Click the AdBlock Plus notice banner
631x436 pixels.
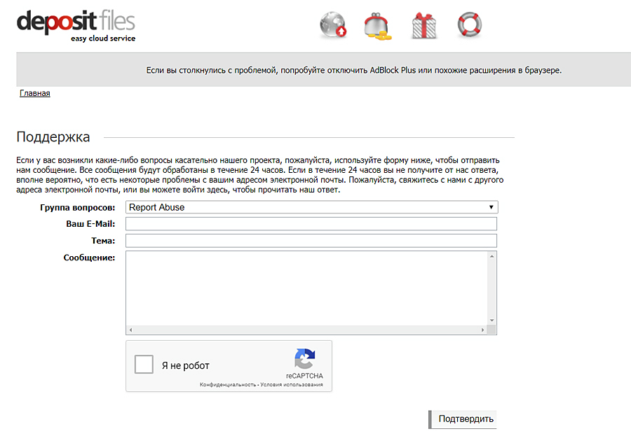tap(353, 70)
